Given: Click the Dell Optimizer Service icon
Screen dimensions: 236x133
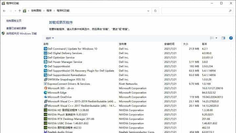Looking at the screenshot, I should point(46,57).
